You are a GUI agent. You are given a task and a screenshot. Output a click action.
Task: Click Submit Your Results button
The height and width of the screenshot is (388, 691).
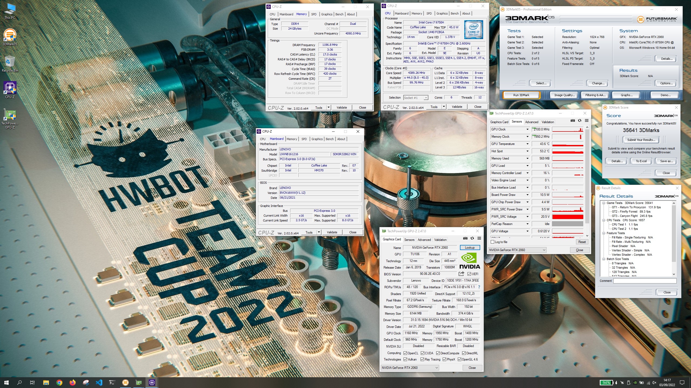pos(641,140)
